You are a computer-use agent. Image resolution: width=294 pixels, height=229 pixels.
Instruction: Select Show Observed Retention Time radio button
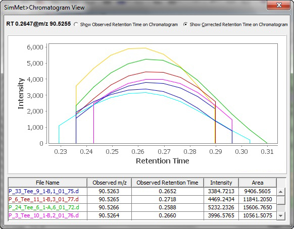(76, 25)
